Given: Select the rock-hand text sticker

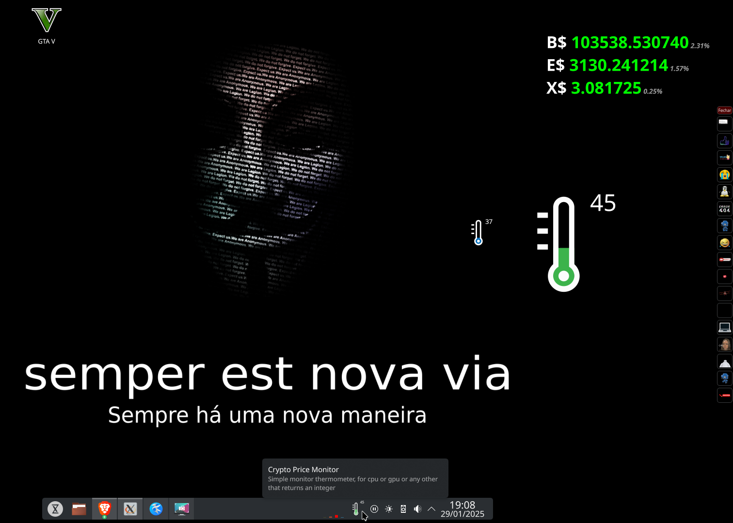Looking at the screenshot, I should point(725,158).
